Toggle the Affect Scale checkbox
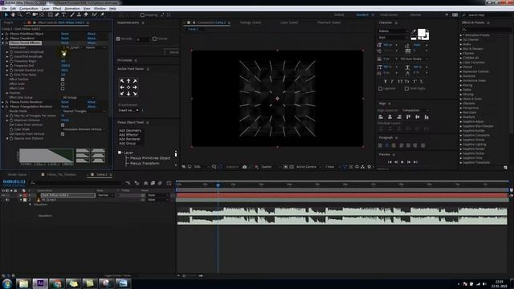Image resolution: width=514 pixels, height=289 pixels. [x=63, y=83]
